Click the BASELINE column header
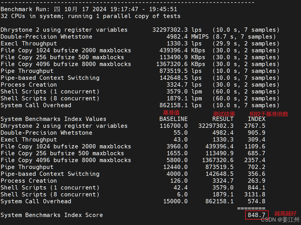 (173, 119)
